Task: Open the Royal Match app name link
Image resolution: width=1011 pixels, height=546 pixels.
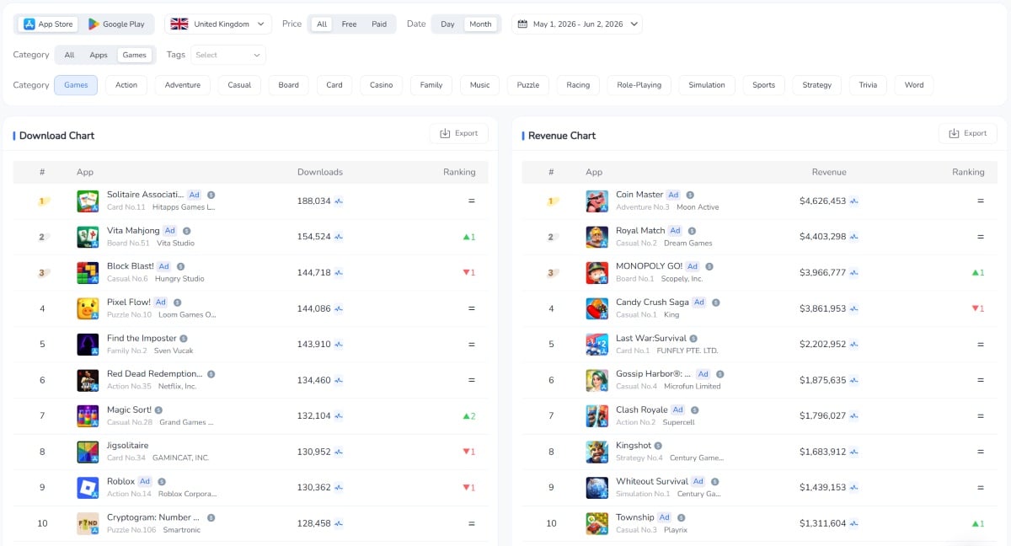Action: (x=640, y=230)
